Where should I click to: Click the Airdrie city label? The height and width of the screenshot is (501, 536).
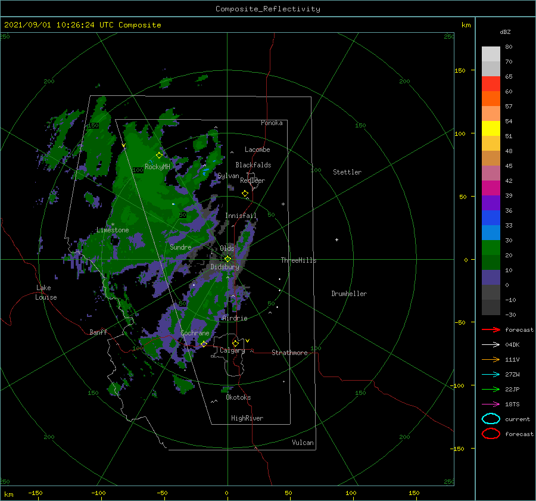(x=235, y=318)
